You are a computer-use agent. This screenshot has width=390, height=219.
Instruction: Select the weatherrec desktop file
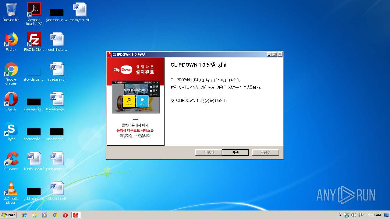57,134
